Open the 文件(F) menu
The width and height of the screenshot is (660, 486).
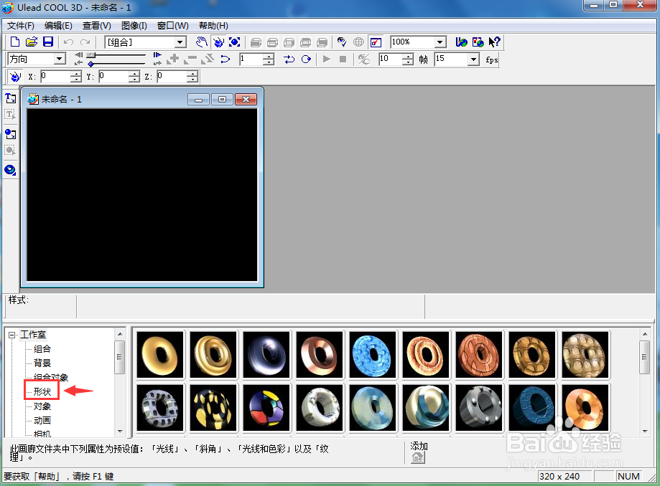coord(21,26)
